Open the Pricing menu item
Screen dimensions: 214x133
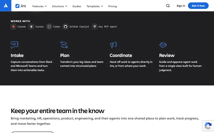tap(112, 6)
